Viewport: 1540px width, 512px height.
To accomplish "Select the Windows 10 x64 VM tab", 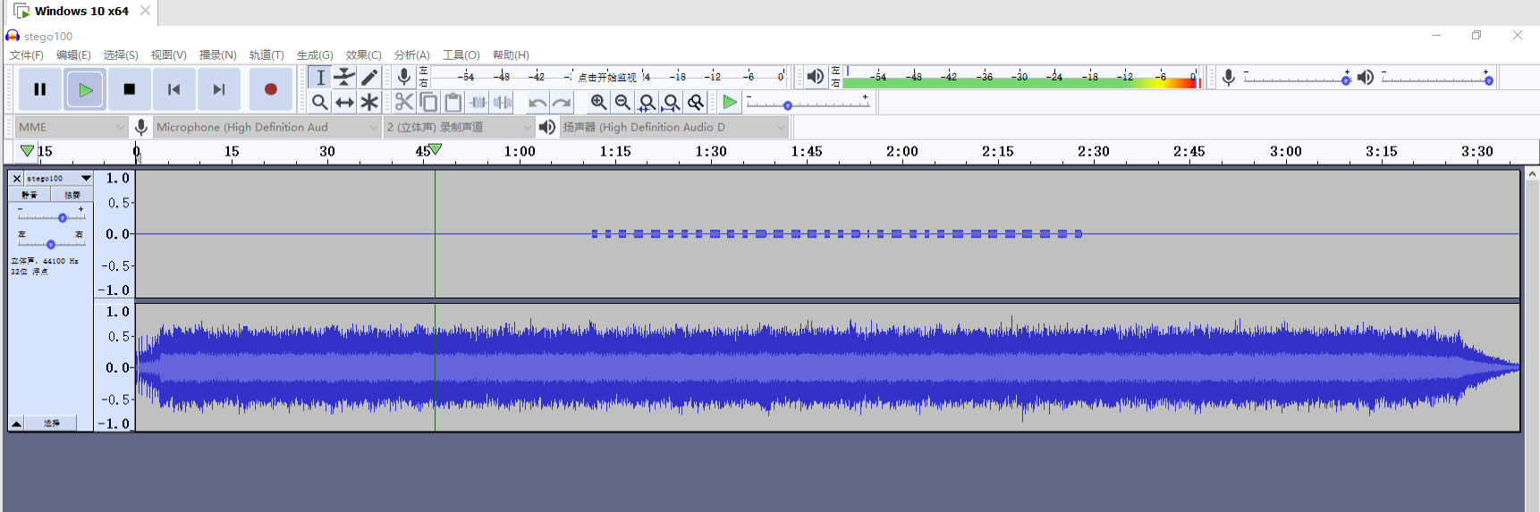I will [81, 12].
